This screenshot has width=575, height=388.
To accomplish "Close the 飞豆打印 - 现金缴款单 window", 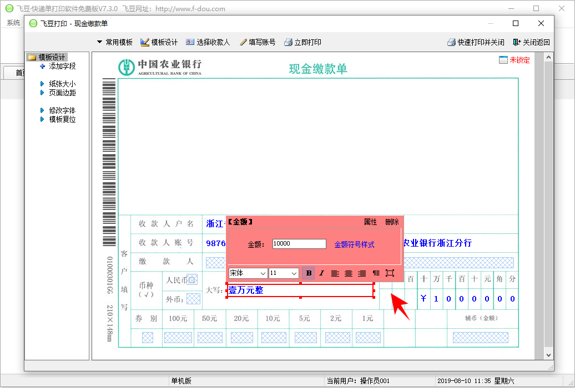I will click(541, 23).
